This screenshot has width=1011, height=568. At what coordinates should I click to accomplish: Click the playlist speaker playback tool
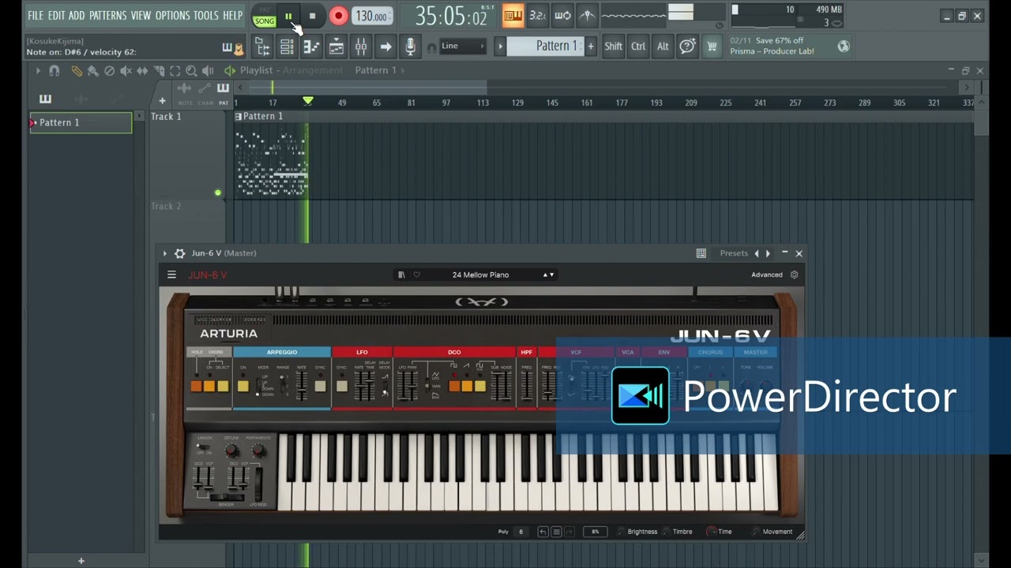208,71
